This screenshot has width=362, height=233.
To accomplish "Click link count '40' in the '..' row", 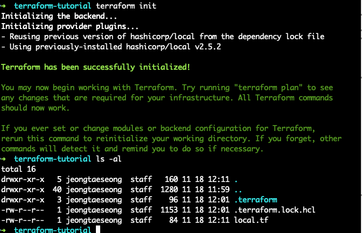I will point(57,190).
